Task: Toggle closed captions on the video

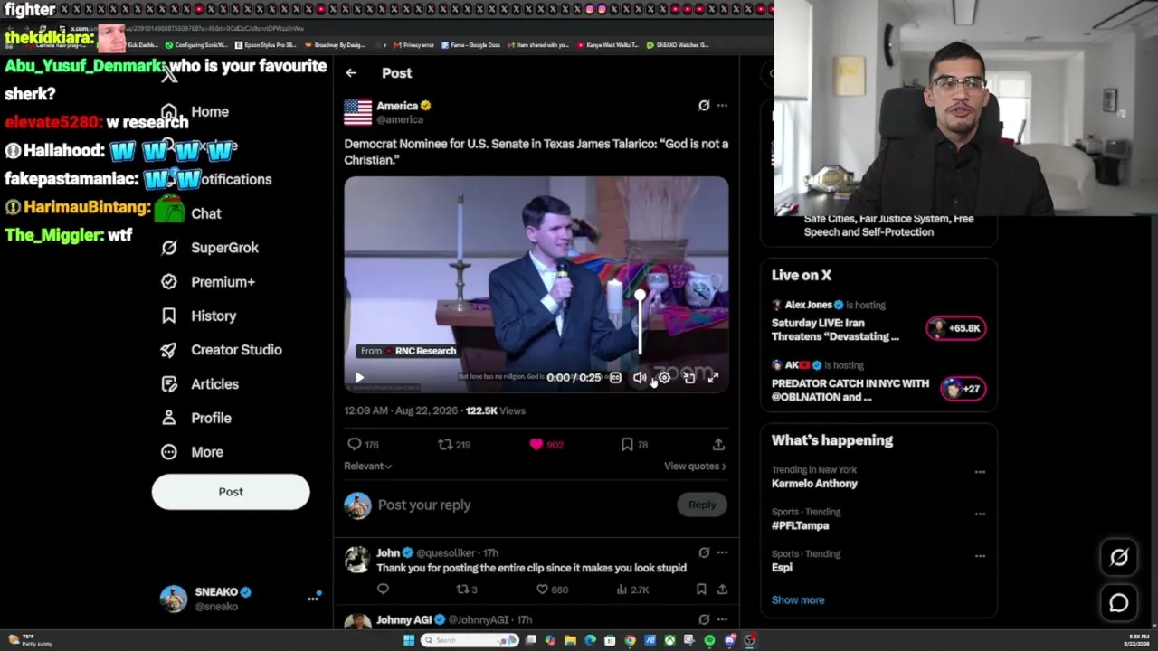Action: 615,378
